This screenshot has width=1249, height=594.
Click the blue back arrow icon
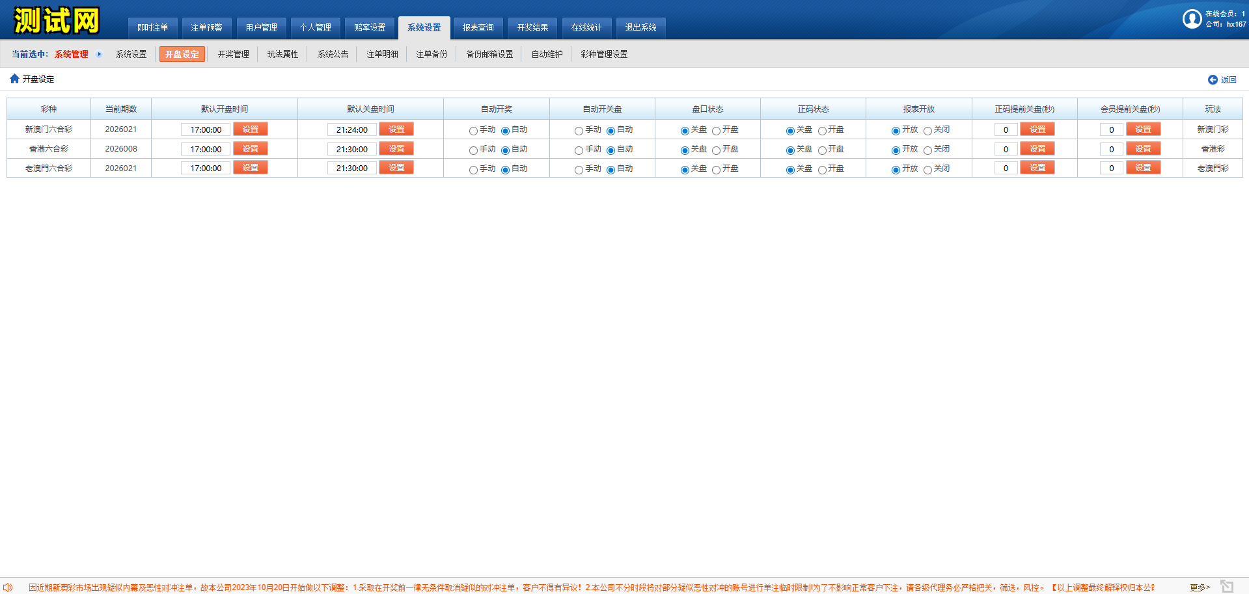tap(1213, 79)
